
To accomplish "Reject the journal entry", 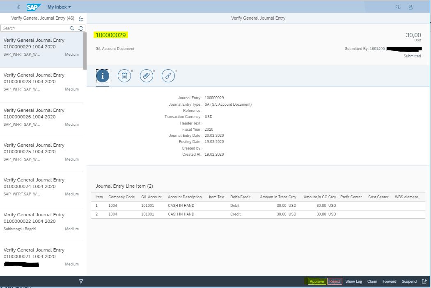I will click(x=335, y=281).
